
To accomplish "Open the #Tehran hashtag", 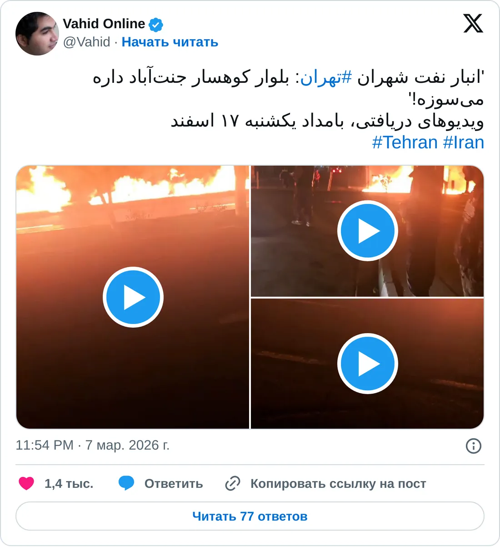I will 405,142.
